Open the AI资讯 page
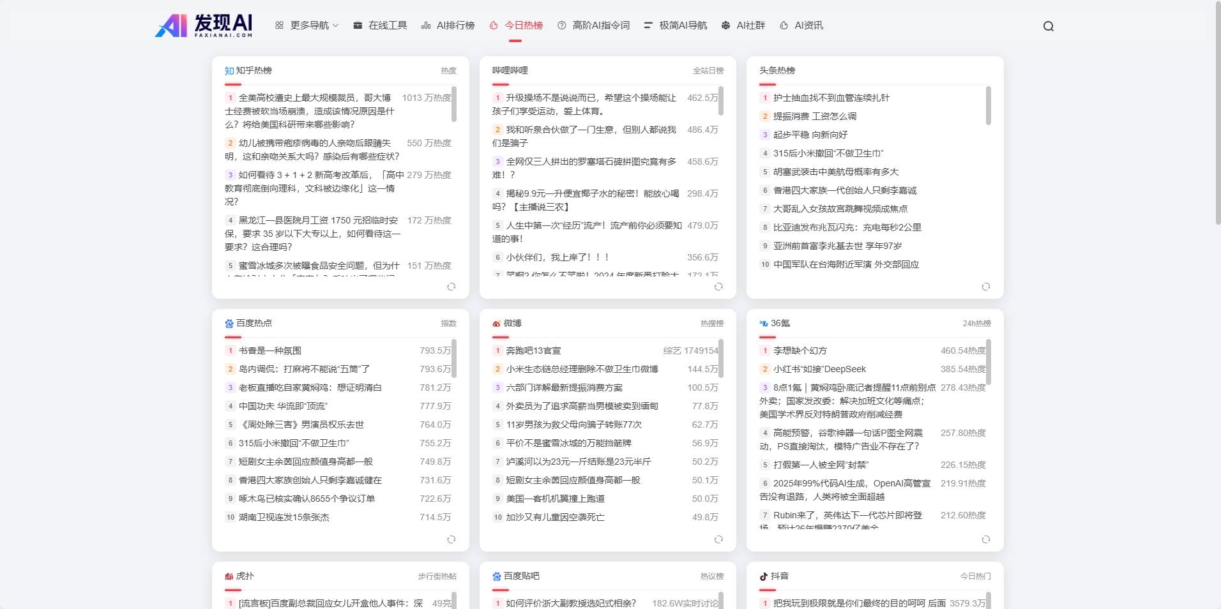Viewport: 1221px width, 609px height. (801, 26)
